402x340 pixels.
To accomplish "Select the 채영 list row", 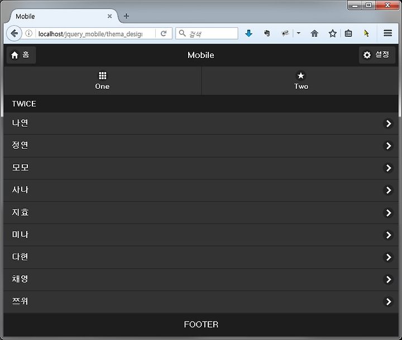I will 201,279.
